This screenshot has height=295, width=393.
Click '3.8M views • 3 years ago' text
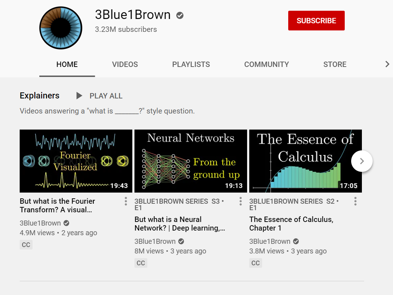288,251
